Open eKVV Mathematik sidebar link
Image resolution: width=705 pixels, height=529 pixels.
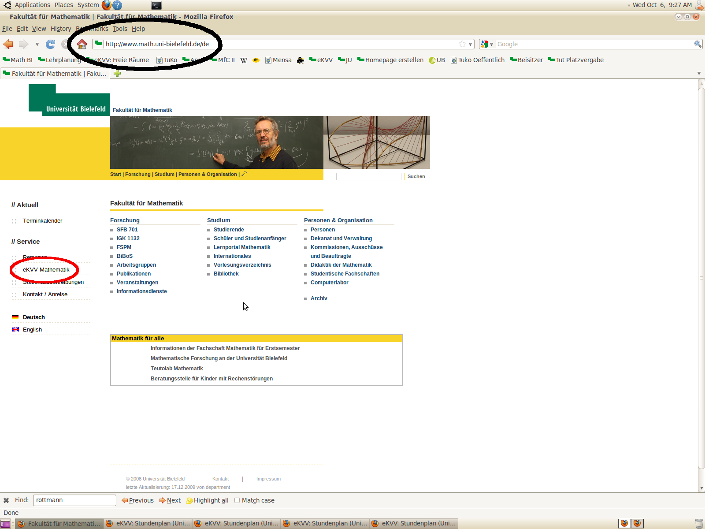tap(46, 270)
